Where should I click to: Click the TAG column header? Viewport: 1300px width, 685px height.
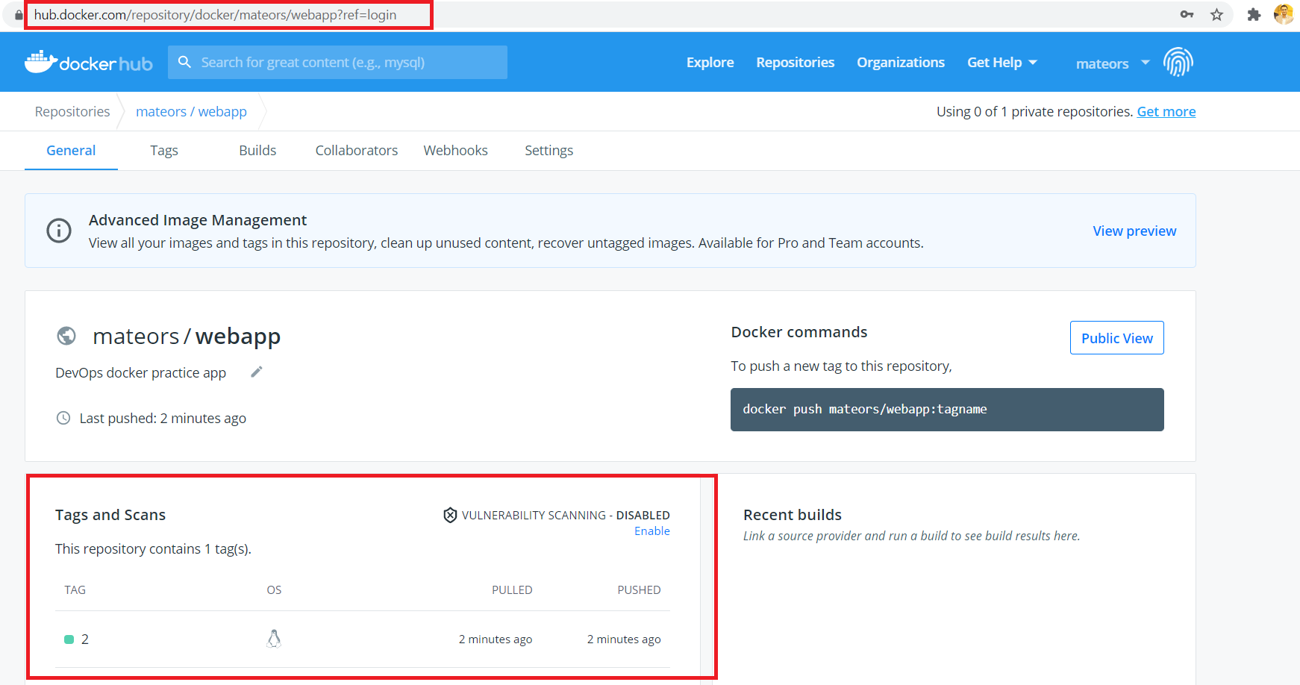pyautogui.click(x=75, y=589)
